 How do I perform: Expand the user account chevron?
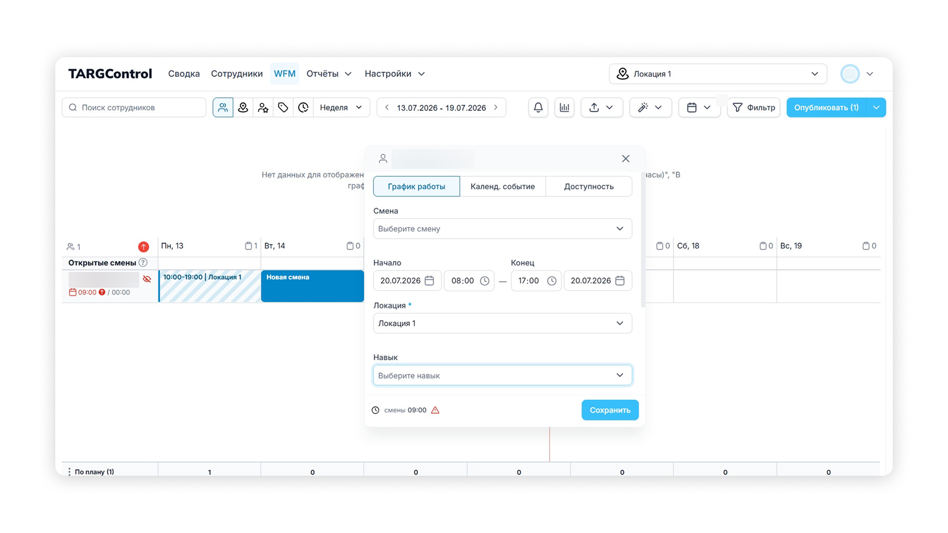[x=870, y=74]
